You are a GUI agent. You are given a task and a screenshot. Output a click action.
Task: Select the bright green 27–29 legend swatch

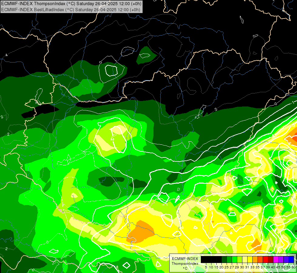pyautogui.click(x=235, y=259)
